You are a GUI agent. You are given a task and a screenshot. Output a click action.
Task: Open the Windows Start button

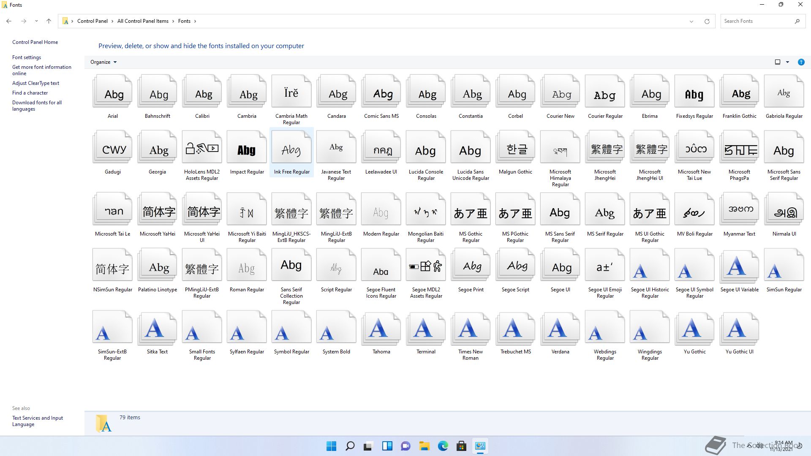(x=332, y=446)
